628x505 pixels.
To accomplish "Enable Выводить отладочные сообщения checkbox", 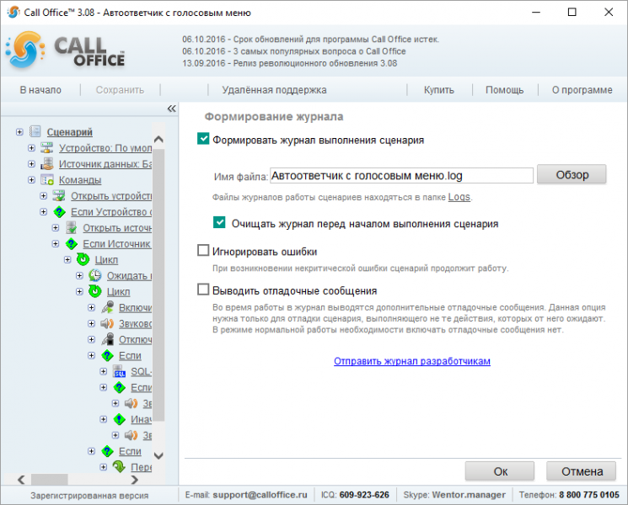I will pos(203,290).
